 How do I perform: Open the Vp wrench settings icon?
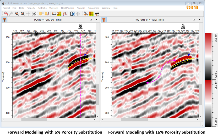click(x=86, y=14)
